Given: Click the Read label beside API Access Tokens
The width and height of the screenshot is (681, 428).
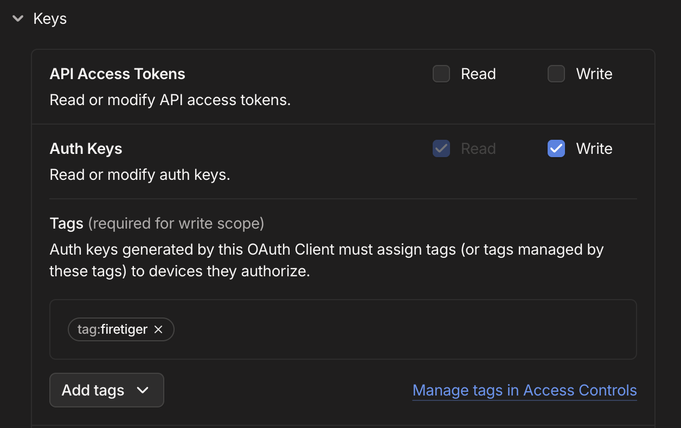Looking at the screenshot, I should click(x=478, y=74).
